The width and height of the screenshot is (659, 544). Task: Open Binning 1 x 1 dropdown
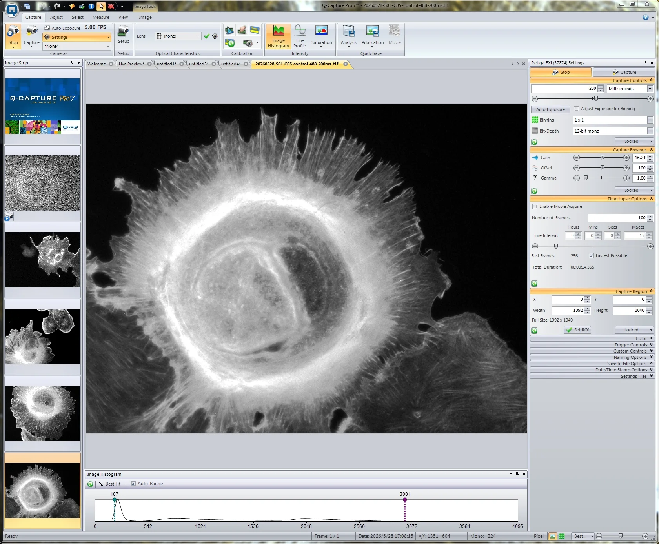[x=650, y=120]
